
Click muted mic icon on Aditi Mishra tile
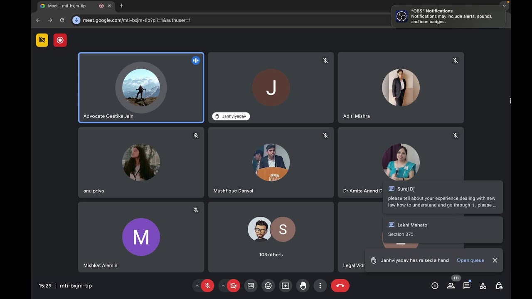pos(456,61)
